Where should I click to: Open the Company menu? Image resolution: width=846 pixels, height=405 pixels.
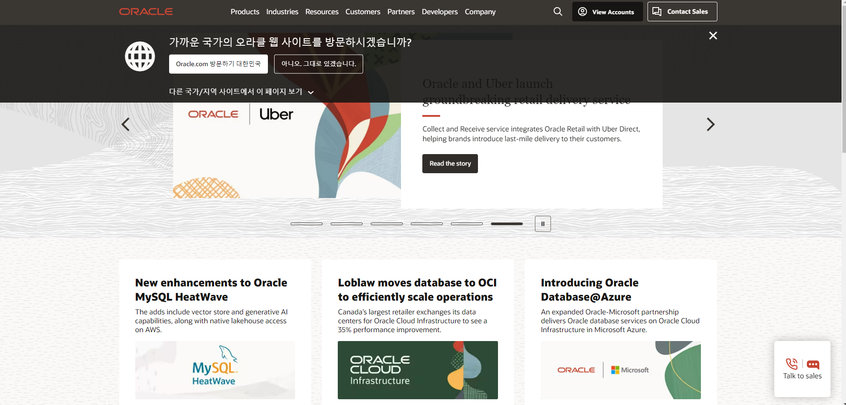pyautogui.click(x=480, y=12)
